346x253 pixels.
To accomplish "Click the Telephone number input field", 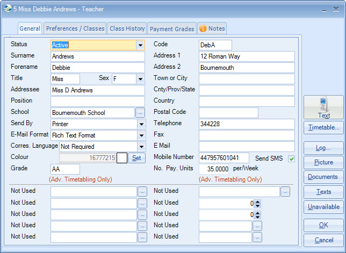I will click(x=247, y=124).
